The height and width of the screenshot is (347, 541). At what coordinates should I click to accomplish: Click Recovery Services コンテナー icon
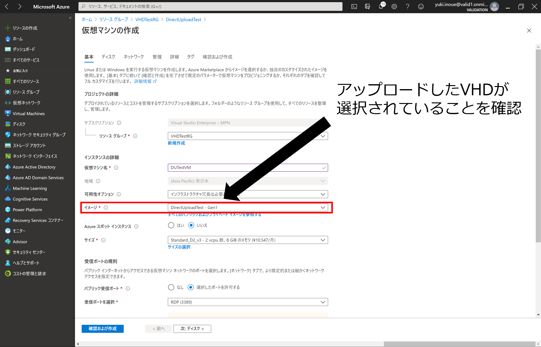pos(8,220)
